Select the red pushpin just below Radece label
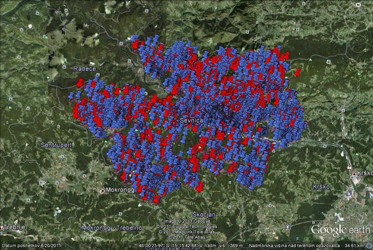This screenshot has height=250, width=373. (x=81, y=83)
